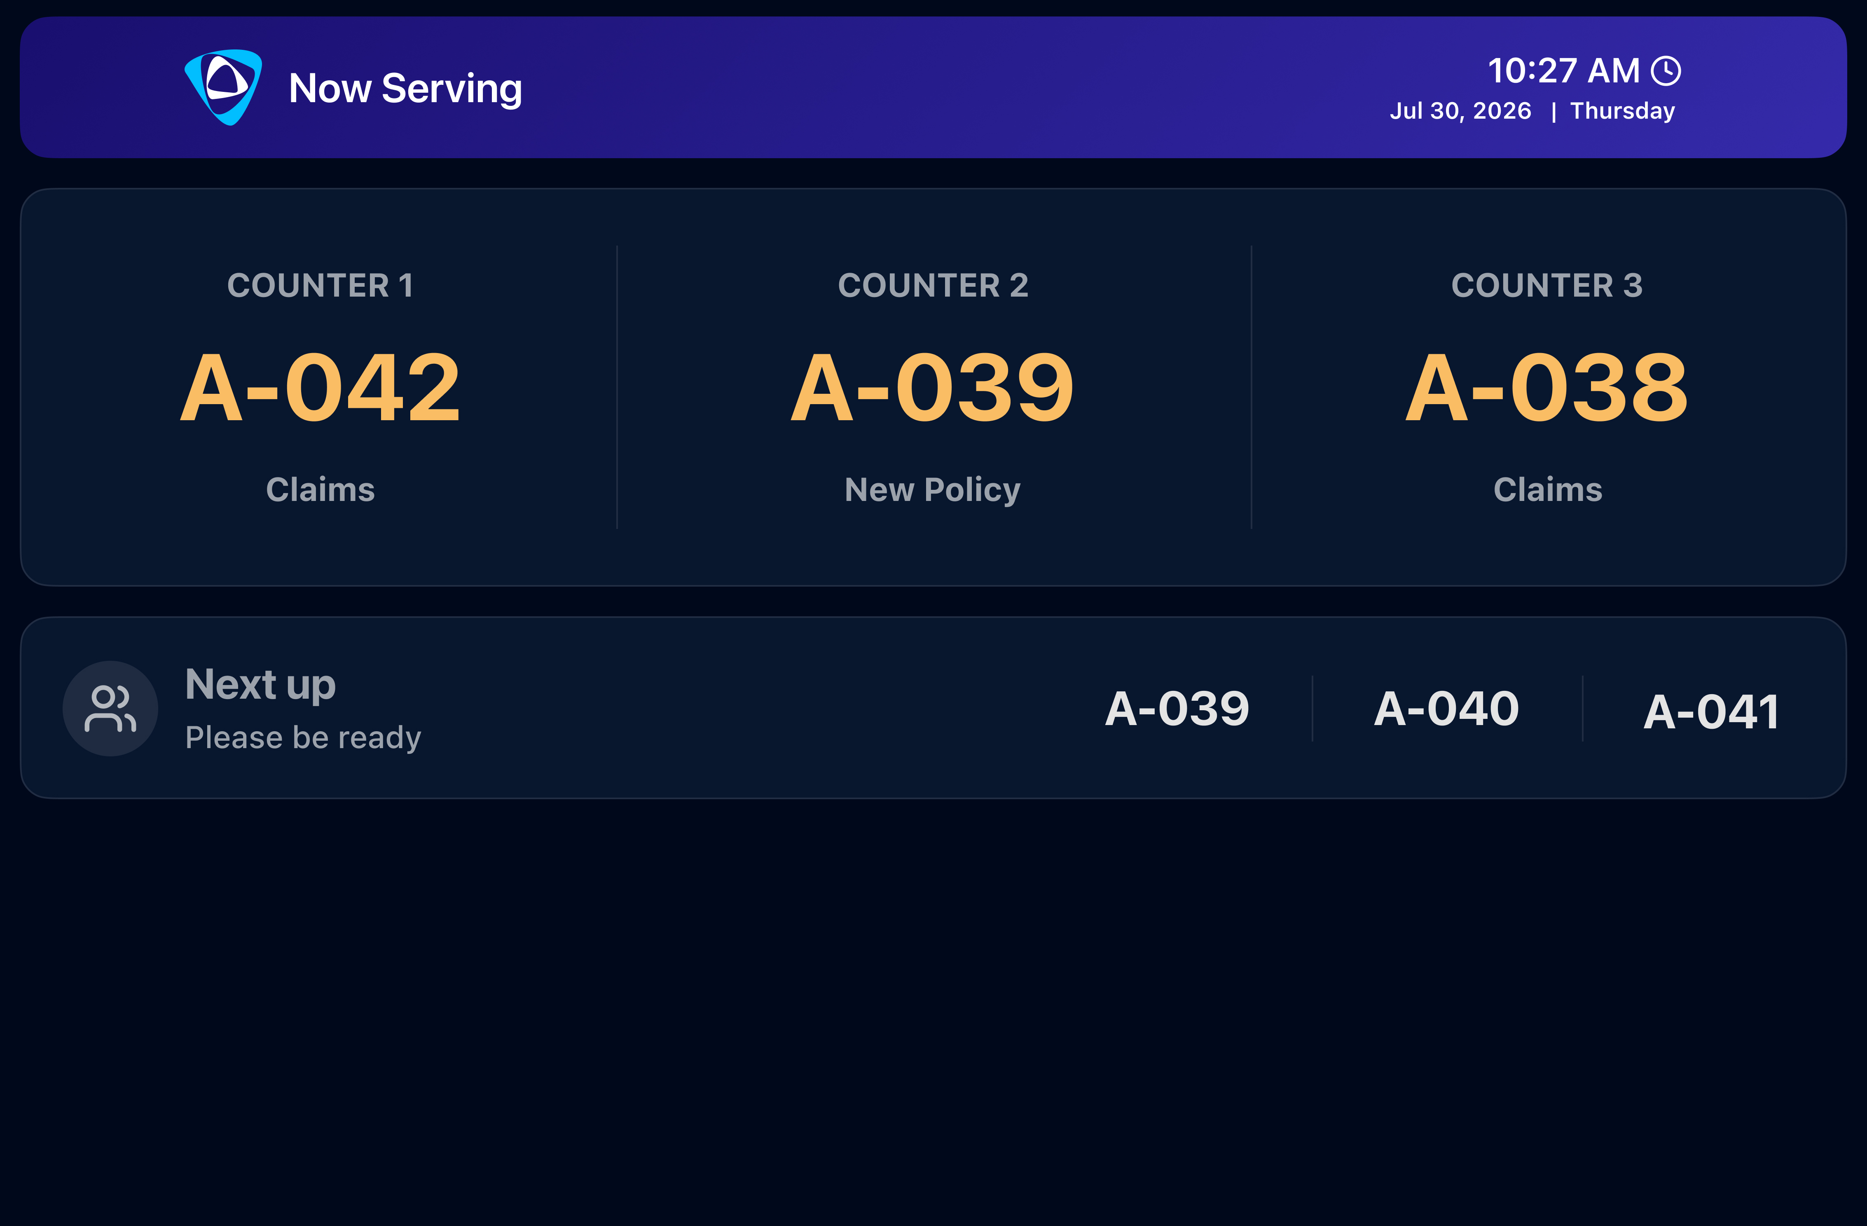This screenshot has width=1867, height=1226.
Task: Click the date Jul 30, 2026
Action: 1460,110
